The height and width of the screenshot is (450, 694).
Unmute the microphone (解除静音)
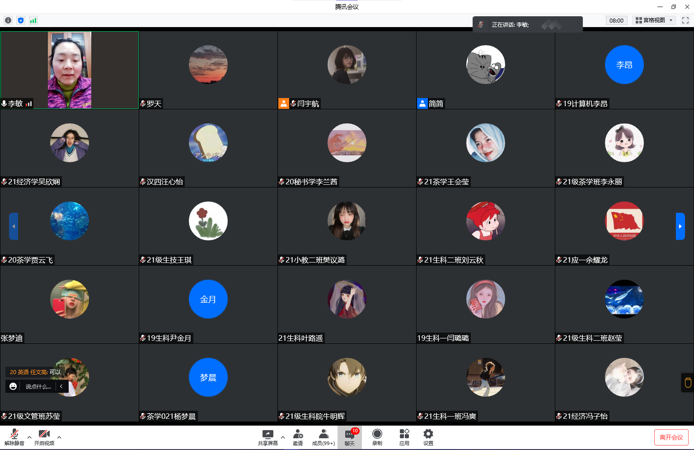click(14, 437)
